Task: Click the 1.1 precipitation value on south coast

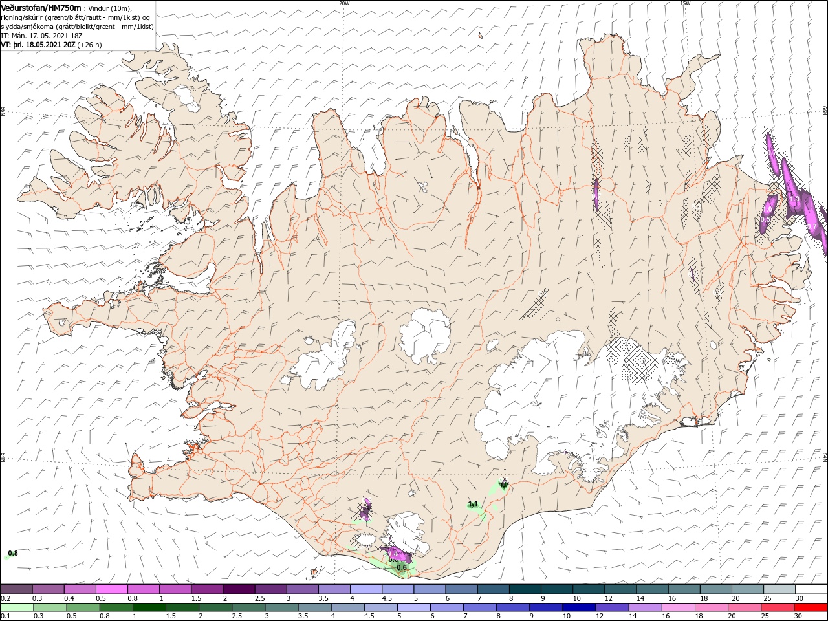Action: point(473,504)
